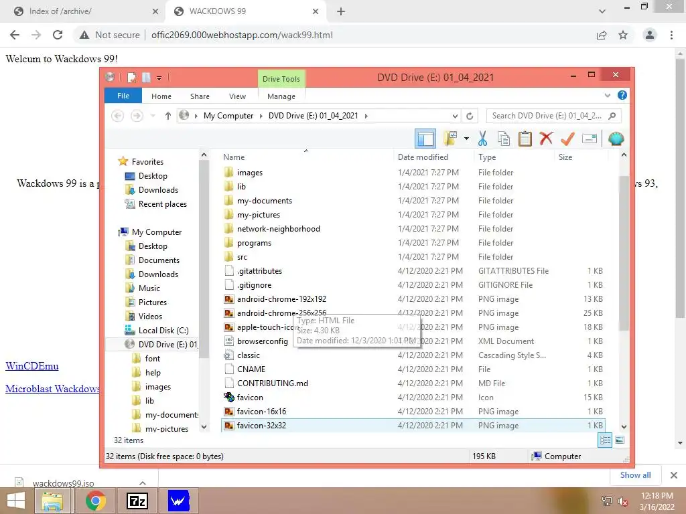Select android-chrome-192x192 PNG file
Viewport: 686px width, 514px height.
pos(281,299)
